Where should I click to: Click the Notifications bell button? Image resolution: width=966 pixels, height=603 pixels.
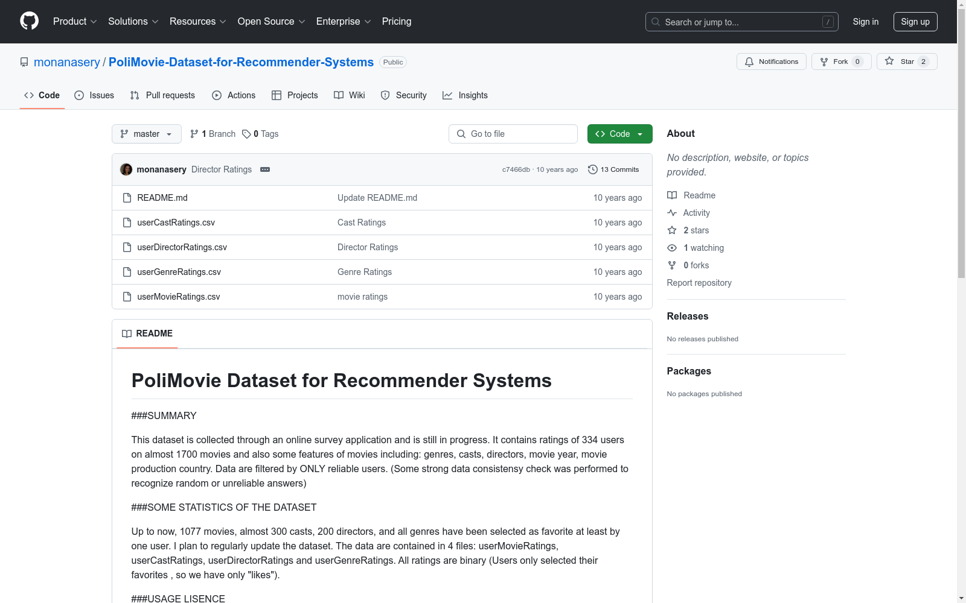771,62
